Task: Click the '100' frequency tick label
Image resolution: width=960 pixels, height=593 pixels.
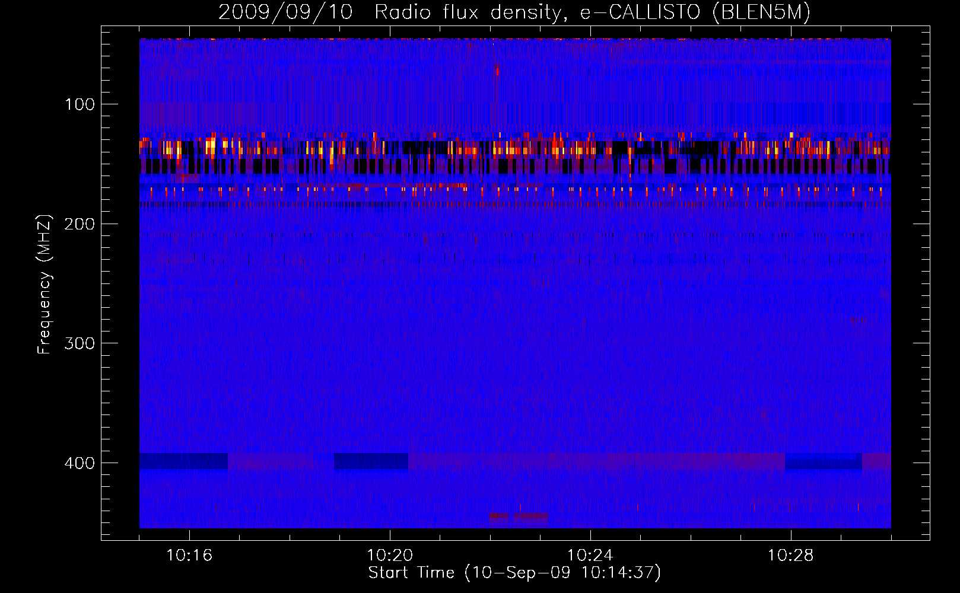Action: pyautogui.click(x=80, y=105)
